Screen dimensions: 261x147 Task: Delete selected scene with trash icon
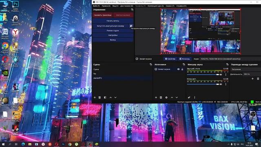100,97
